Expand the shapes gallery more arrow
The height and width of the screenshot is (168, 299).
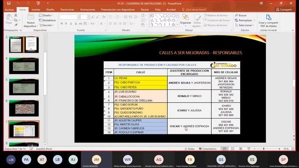[x=178, y=25]
